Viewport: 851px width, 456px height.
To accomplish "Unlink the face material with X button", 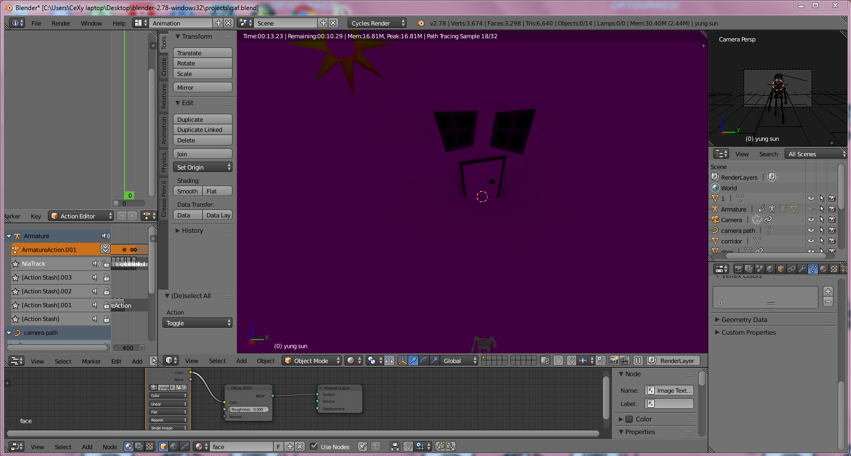I will tap(300, 446).
